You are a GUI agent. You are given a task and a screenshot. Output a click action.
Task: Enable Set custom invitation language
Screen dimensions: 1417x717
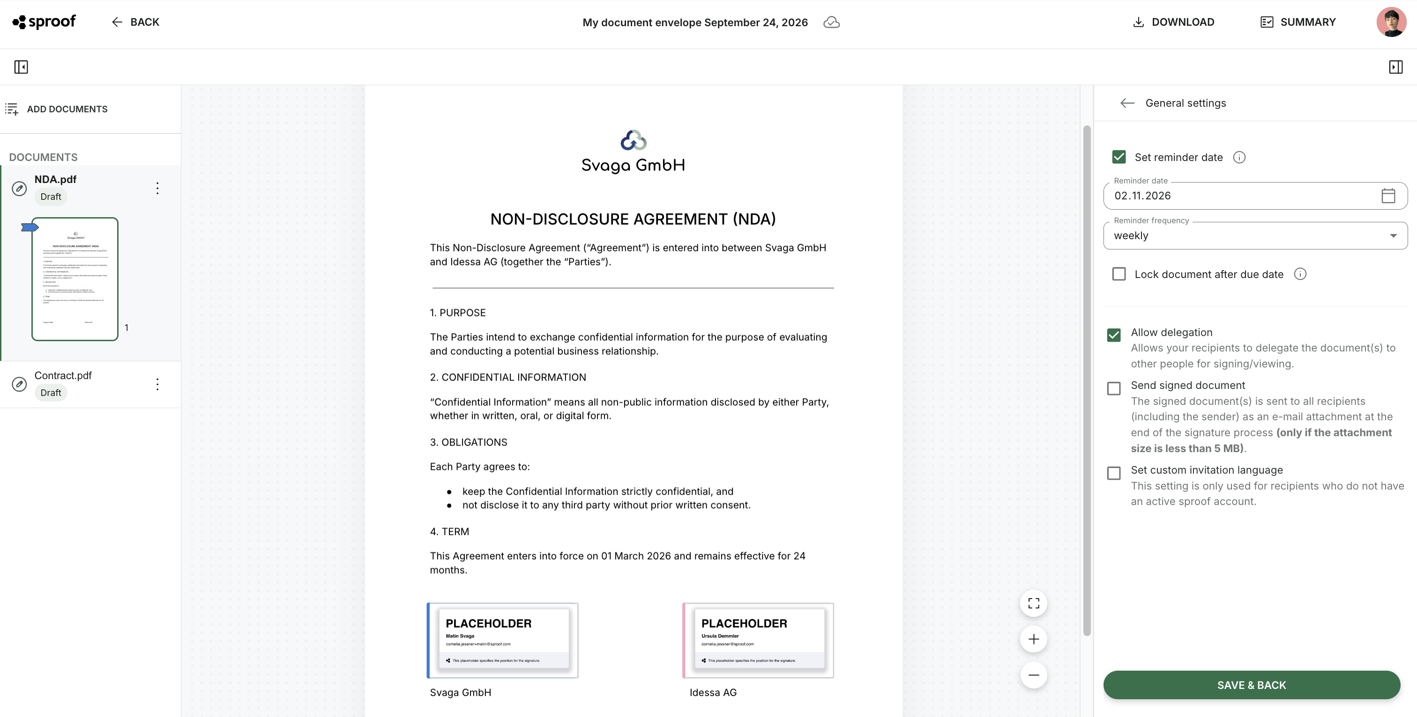pyautogui.click(x=1113, y=473)
